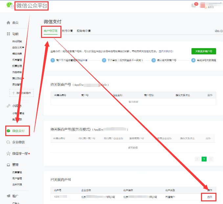This screenshot has width=223, height=204.
Task: Click step 3 circle in the linking flow
Action: 153,60
